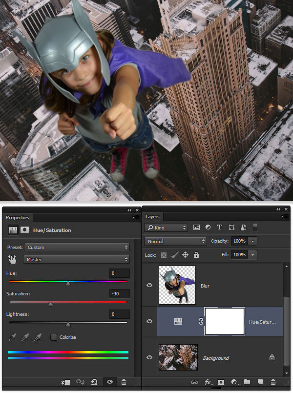The width and height of the screenshot is (293, 393).
Task: View previous state of adjustment
Action: [80, 382]
